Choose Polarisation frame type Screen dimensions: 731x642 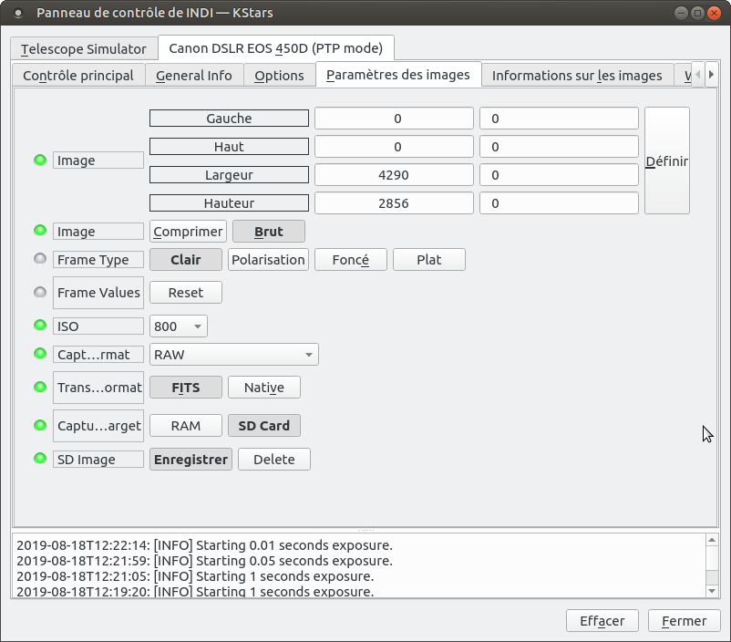(268, 259)
